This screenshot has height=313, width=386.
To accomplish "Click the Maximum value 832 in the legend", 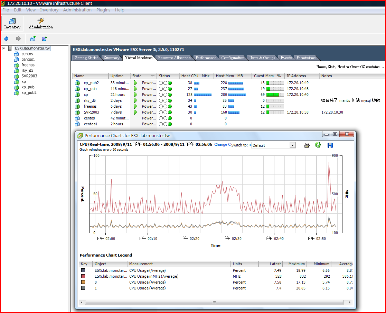I will [x=303, y=277].
